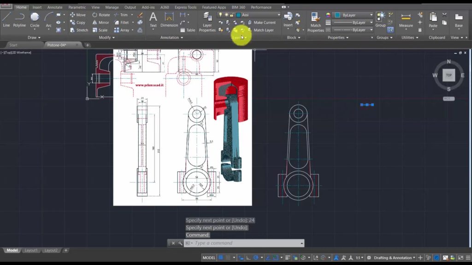Expand the Utilities panel

(x=410, y=38)
